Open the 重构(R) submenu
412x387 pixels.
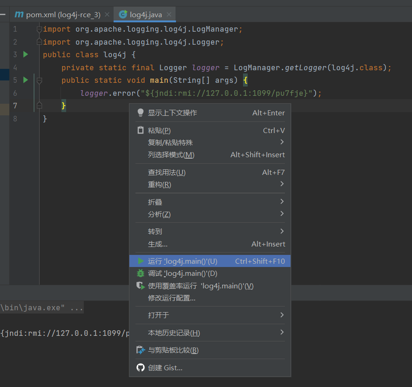pos(210,185)
